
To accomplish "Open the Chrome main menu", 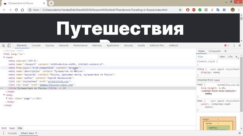I will (x=239, y=10).
